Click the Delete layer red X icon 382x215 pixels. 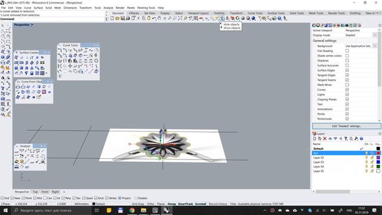tap(325, 139)
